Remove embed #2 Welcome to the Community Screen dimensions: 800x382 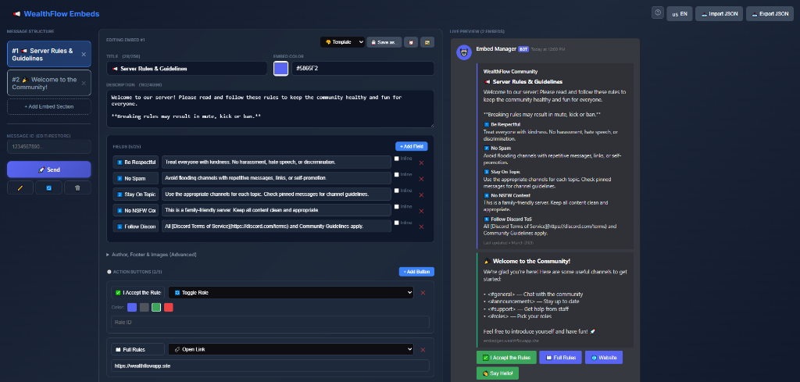click(x=84, y=83)
